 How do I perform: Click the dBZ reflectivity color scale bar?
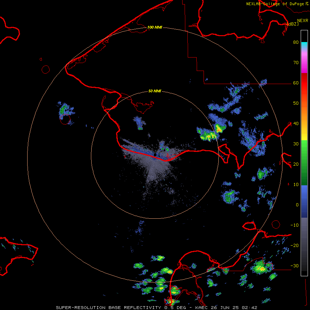pyautogui.click(x=304, y=153)
